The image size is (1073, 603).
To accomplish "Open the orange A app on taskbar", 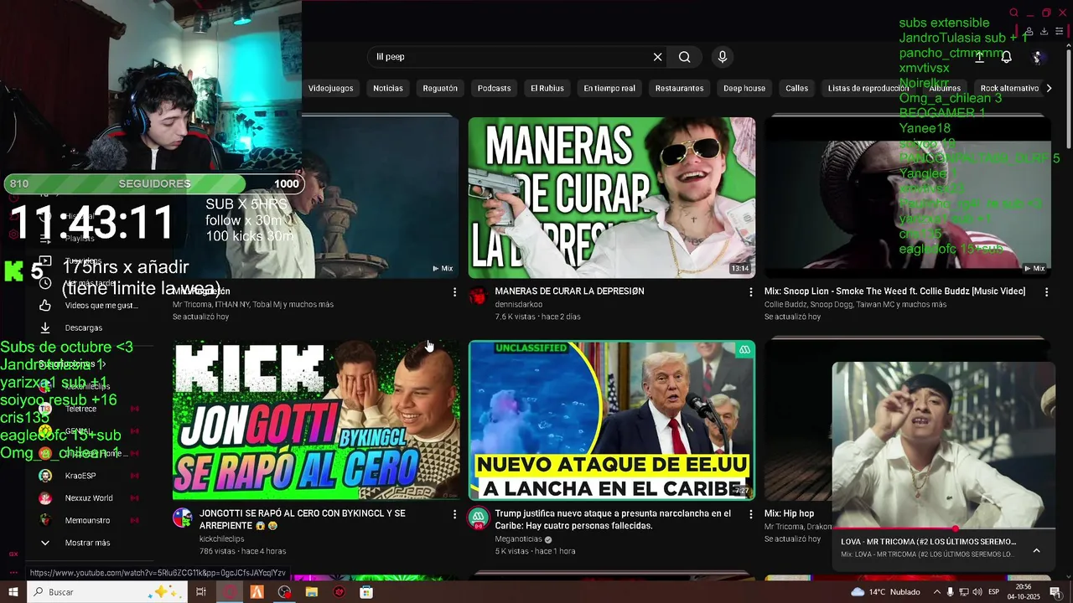I will click(257, 592).
